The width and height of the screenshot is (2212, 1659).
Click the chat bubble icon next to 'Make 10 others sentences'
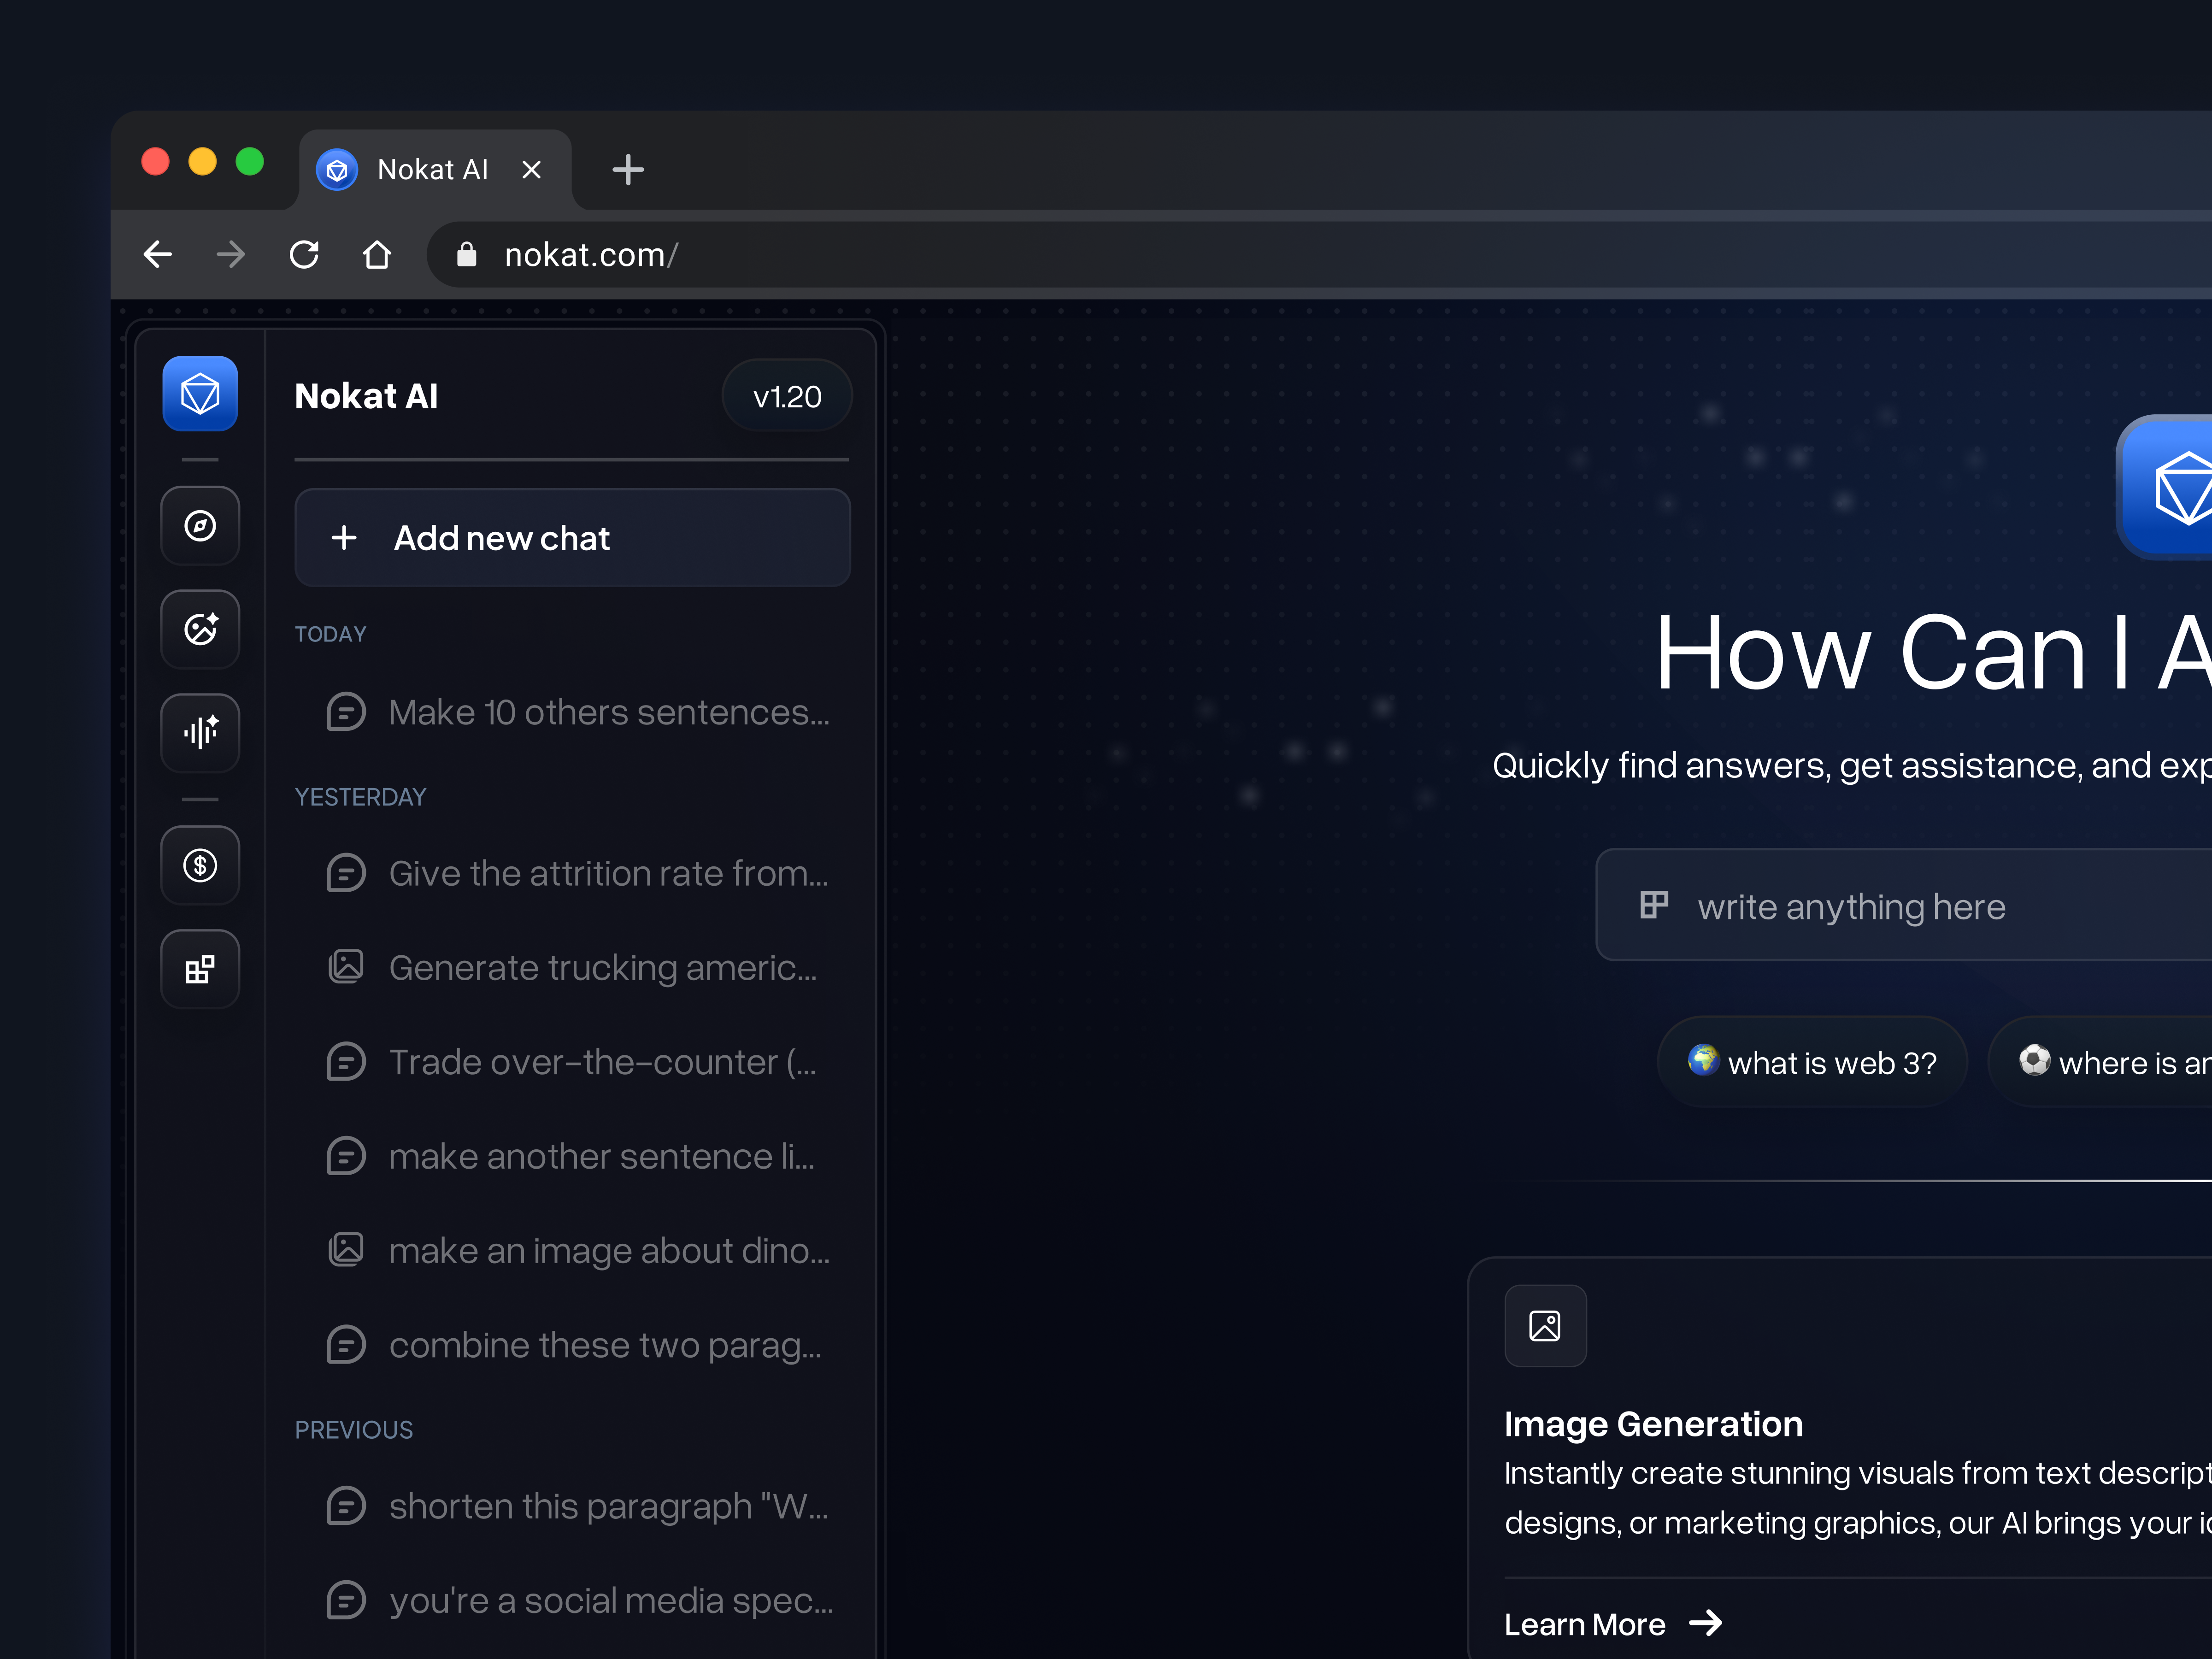[346, 711]
